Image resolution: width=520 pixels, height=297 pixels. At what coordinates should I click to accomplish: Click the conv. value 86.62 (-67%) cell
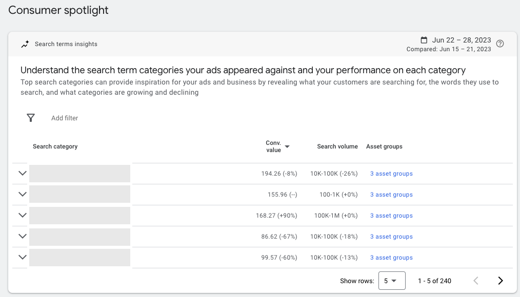(x=279, y=237)
